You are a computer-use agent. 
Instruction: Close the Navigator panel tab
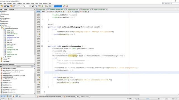[x=15, y=64]
